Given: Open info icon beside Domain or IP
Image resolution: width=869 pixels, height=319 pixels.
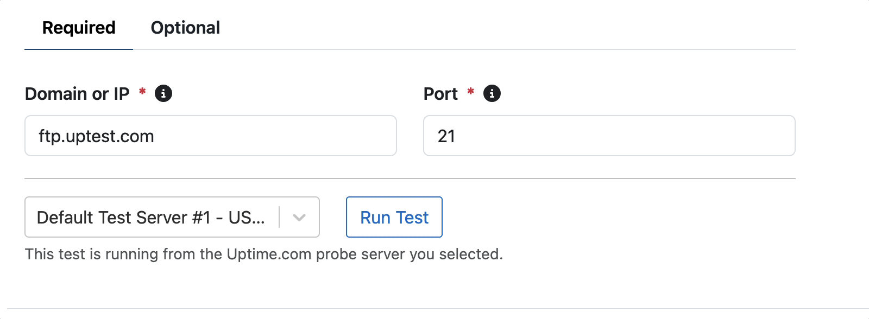Looking at the screenshot, I should click(x=163, y=93).
